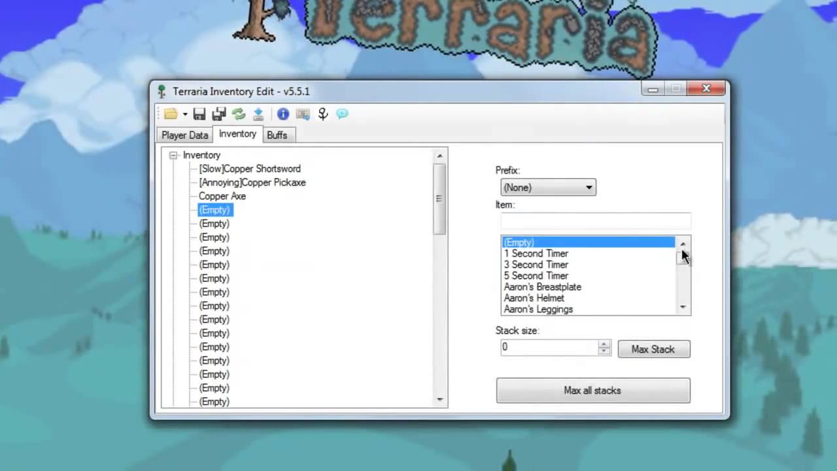Select the Copper Axe slot
This screenshot has height=471, width=837.
pos(222,196)
